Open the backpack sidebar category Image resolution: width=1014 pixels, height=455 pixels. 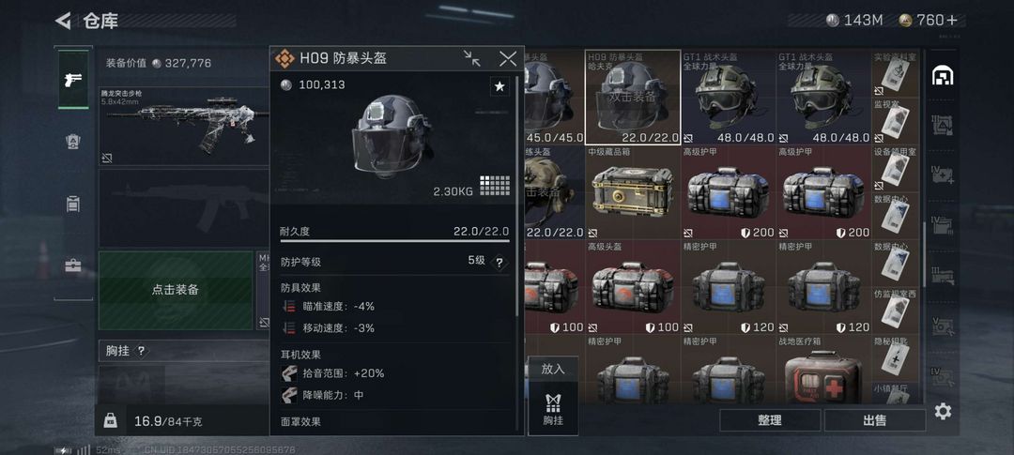73,205
